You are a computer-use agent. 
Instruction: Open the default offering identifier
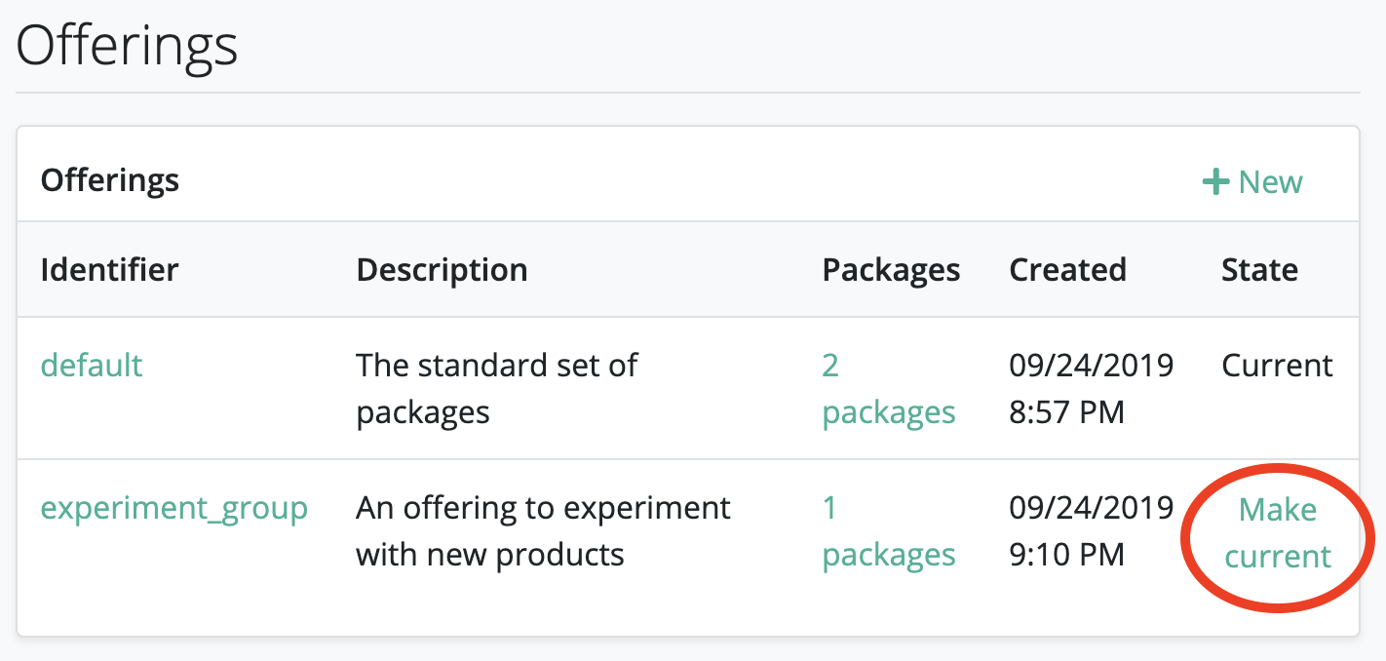[92, 366]
